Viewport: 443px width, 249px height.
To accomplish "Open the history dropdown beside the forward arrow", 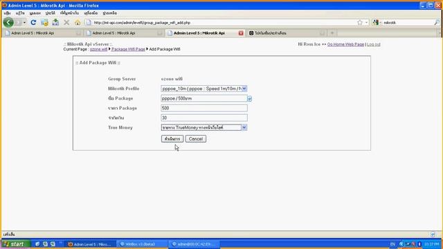I will tap(24, 23).
